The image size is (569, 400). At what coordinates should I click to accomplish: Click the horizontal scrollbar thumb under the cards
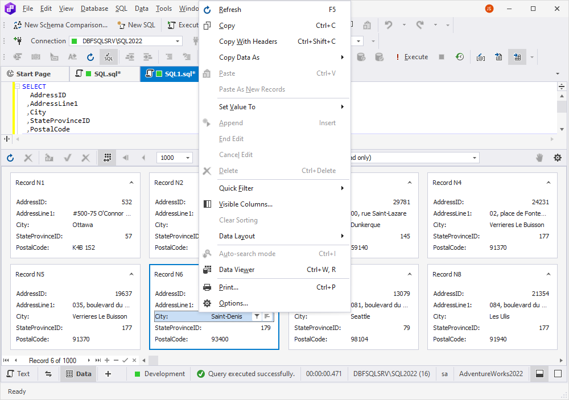click(153, 360)
